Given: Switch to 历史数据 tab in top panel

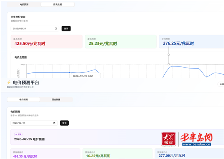Looking at the screenshot, I should coord(57,4).
